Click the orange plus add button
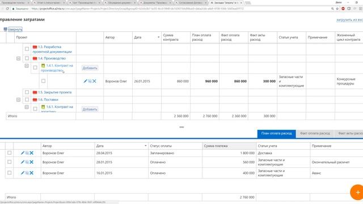Image resolution: width=363 pixels, height=204 pixels. pyautogui.click(x=357, y=192)
